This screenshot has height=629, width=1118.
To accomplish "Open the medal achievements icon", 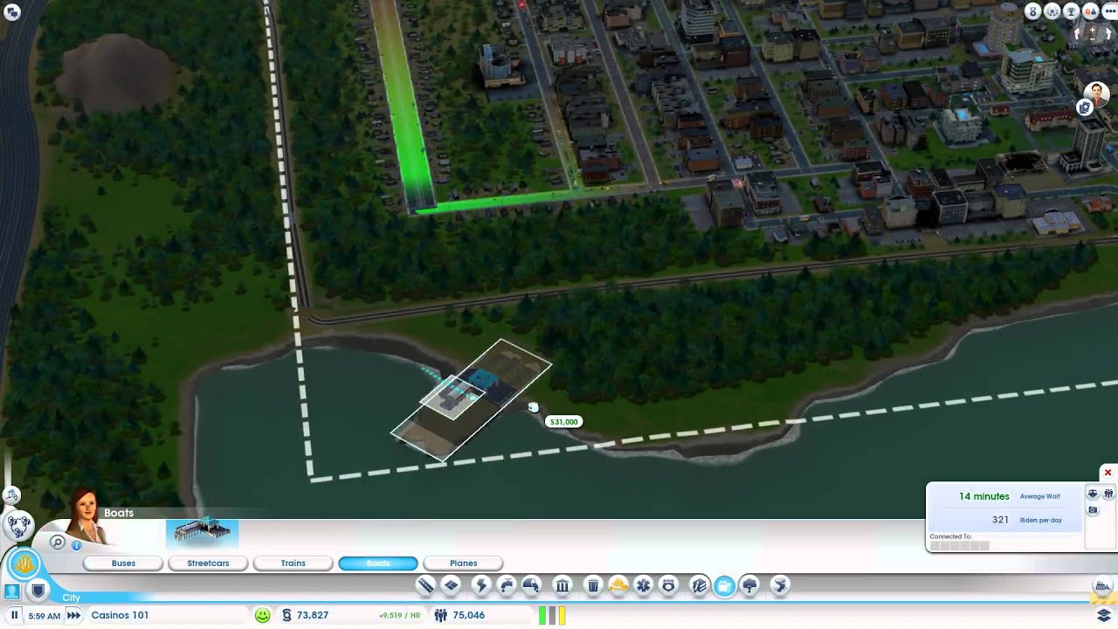I will point(1033,11).
